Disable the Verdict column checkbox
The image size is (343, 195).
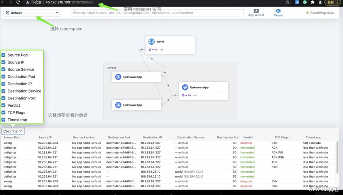pos(3,105)
